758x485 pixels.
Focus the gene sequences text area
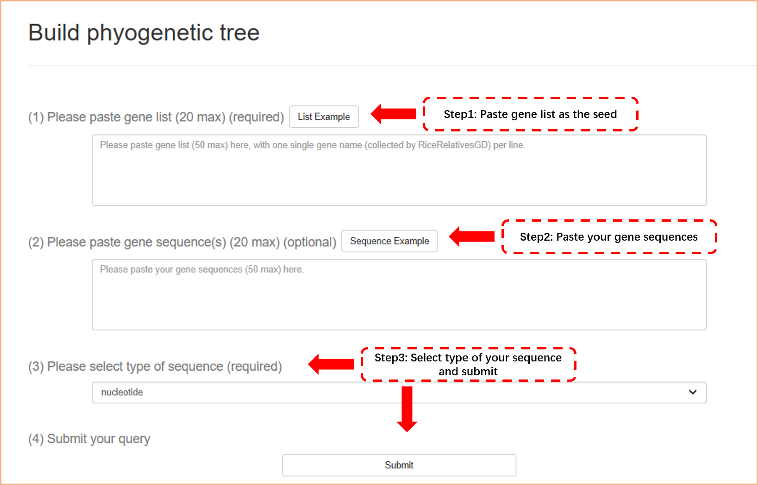coord(399,295)
